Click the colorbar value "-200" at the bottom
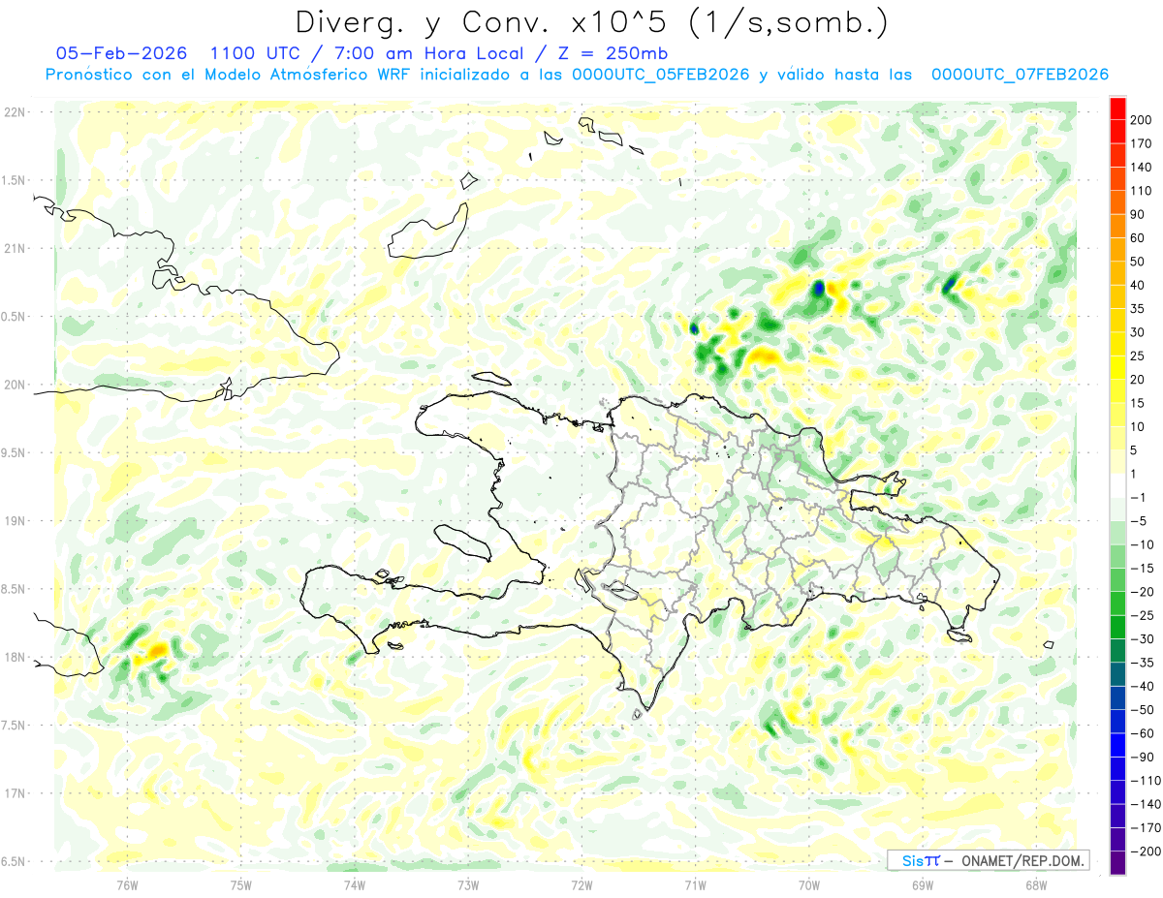1163x898 pixels. pyautogui.click(x=1147, y=851)
